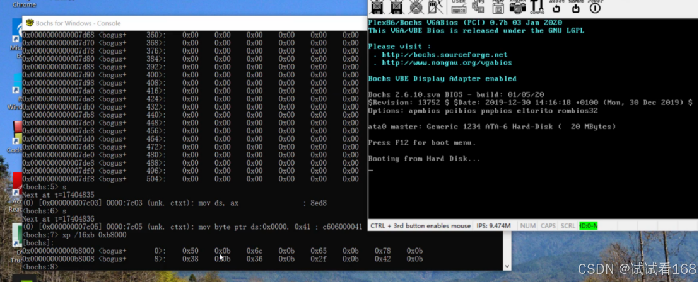Screen dimensions: 699x282
Task: Click the NUM indicator in Bochs status bar
Action: (x=528, y=226)
